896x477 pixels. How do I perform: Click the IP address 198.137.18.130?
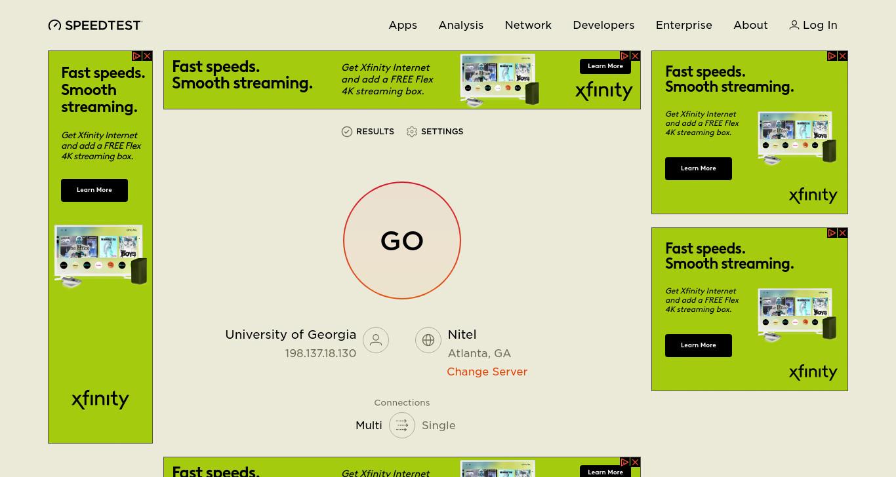(321, 353)
